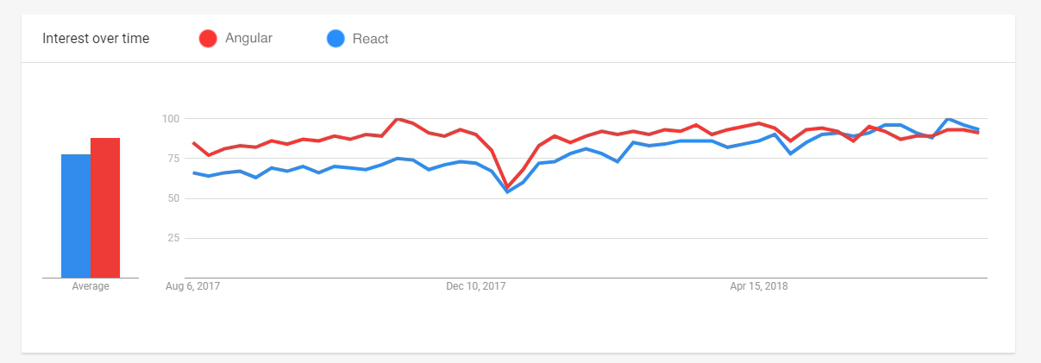Click the red Angular legend dot

[207, 39]
